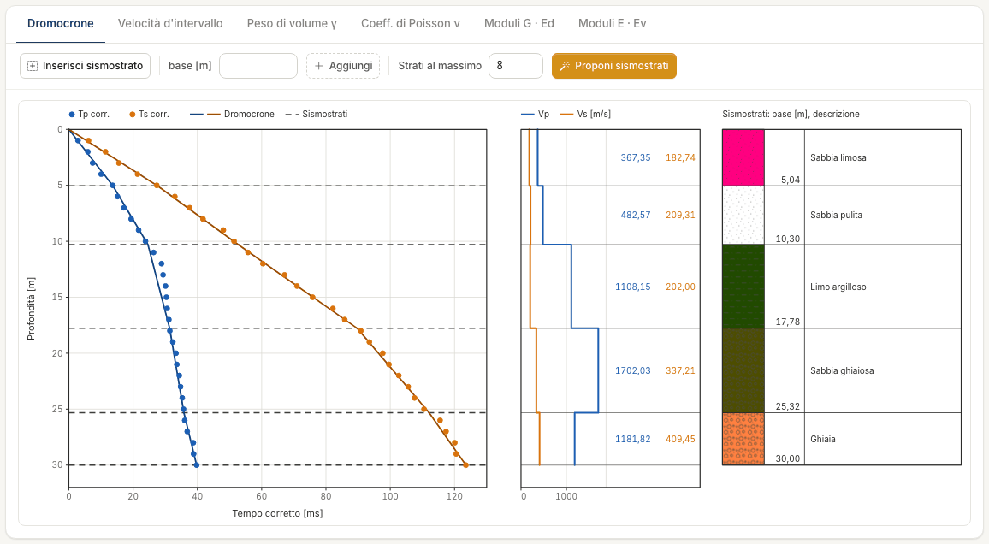Click the Vs value 337,21

[680, 370]
